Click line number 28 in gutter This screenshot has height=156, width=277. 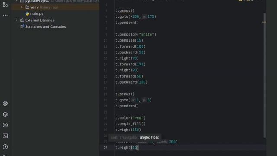(106, 148)
